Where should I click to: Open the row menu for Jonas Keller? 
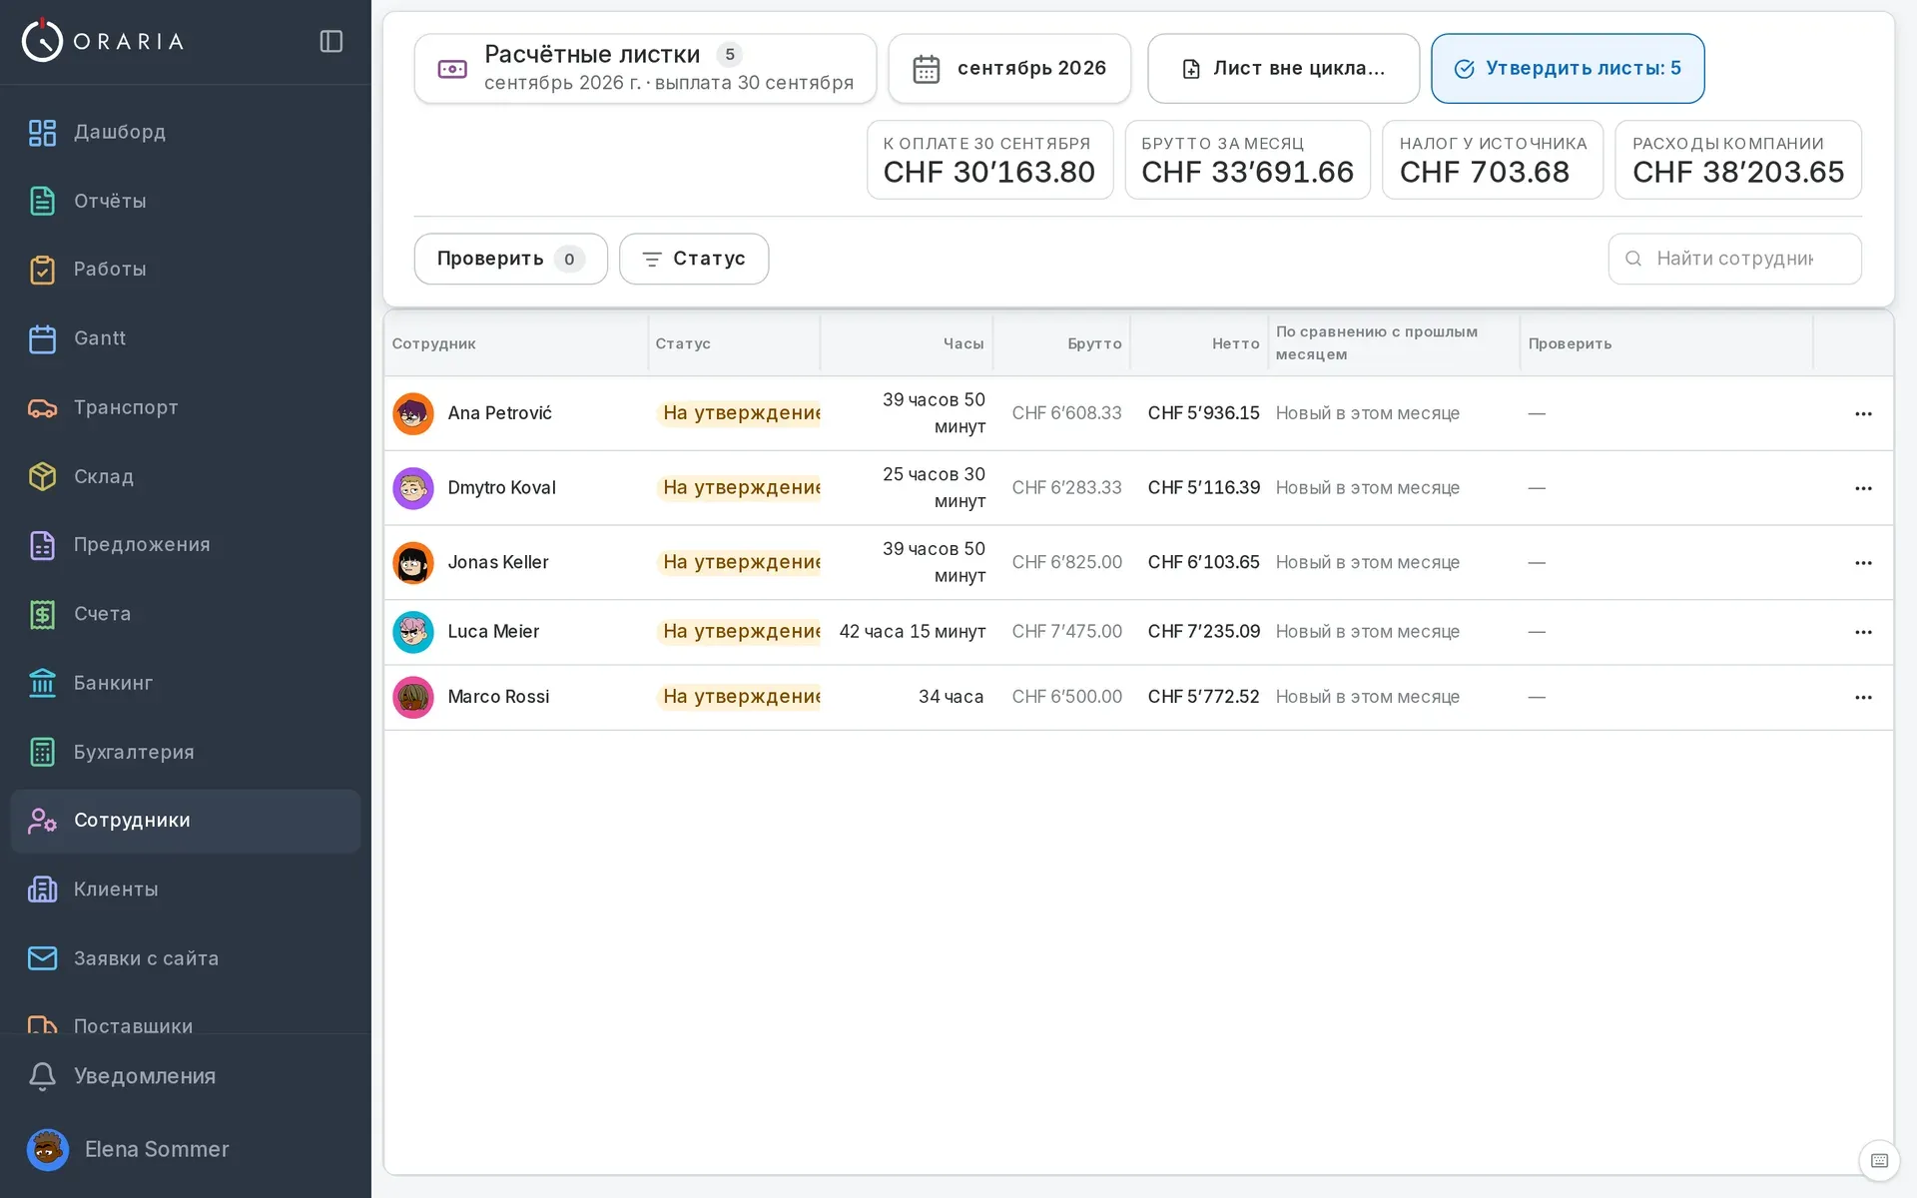[1863, 563]
